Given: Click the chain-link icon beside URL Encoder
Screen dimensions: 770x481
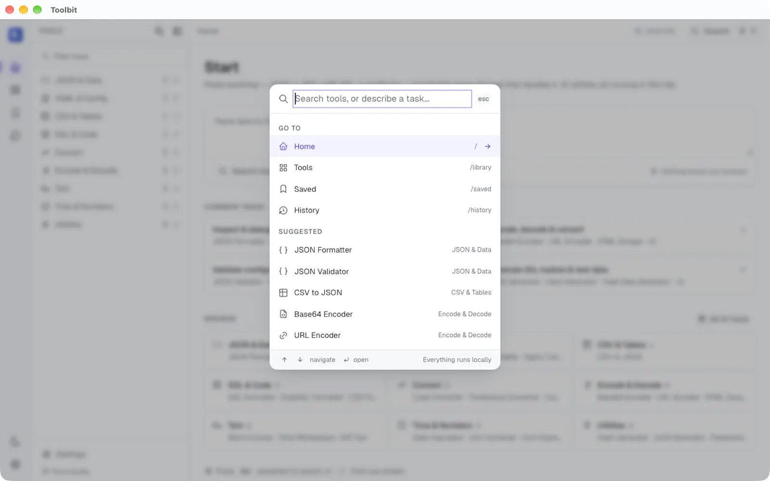Looking at the screenshot, I should [283, 335].
